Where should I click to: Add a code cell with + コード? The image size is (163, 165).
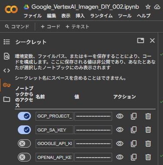click(50, 27)
